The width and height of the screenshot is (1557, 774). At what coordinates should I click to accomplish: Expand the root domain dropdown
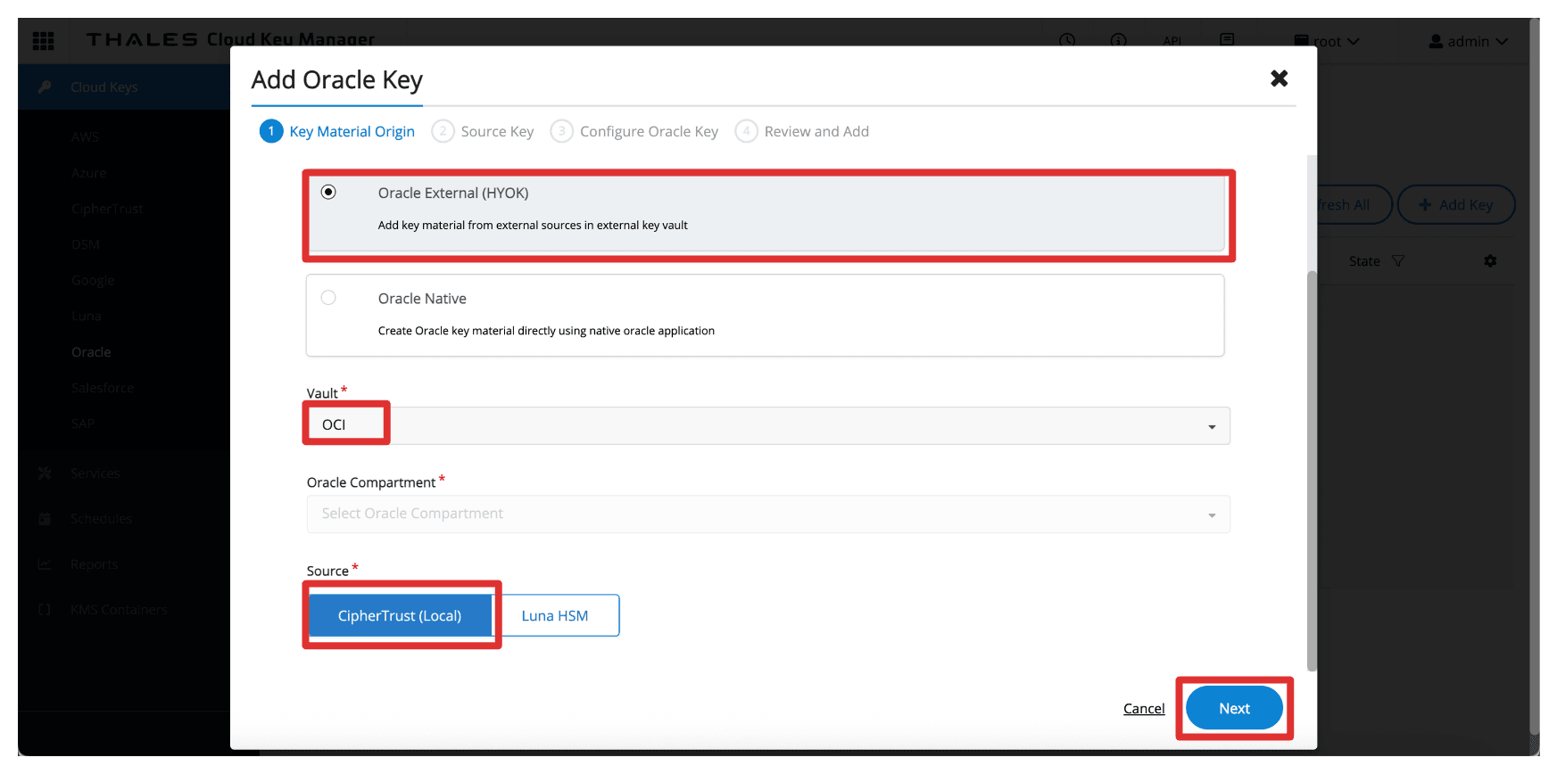pos(1327,41)
